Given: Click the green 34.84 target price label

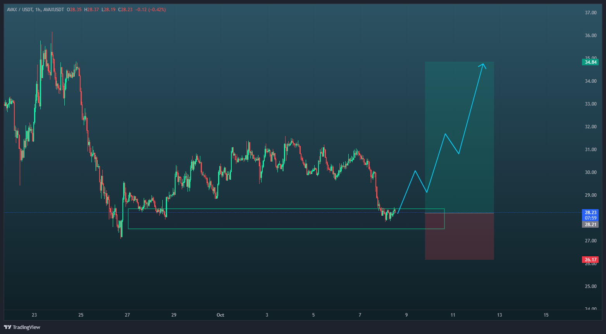Looking at the screenshot, I should [x=591, y=62].
